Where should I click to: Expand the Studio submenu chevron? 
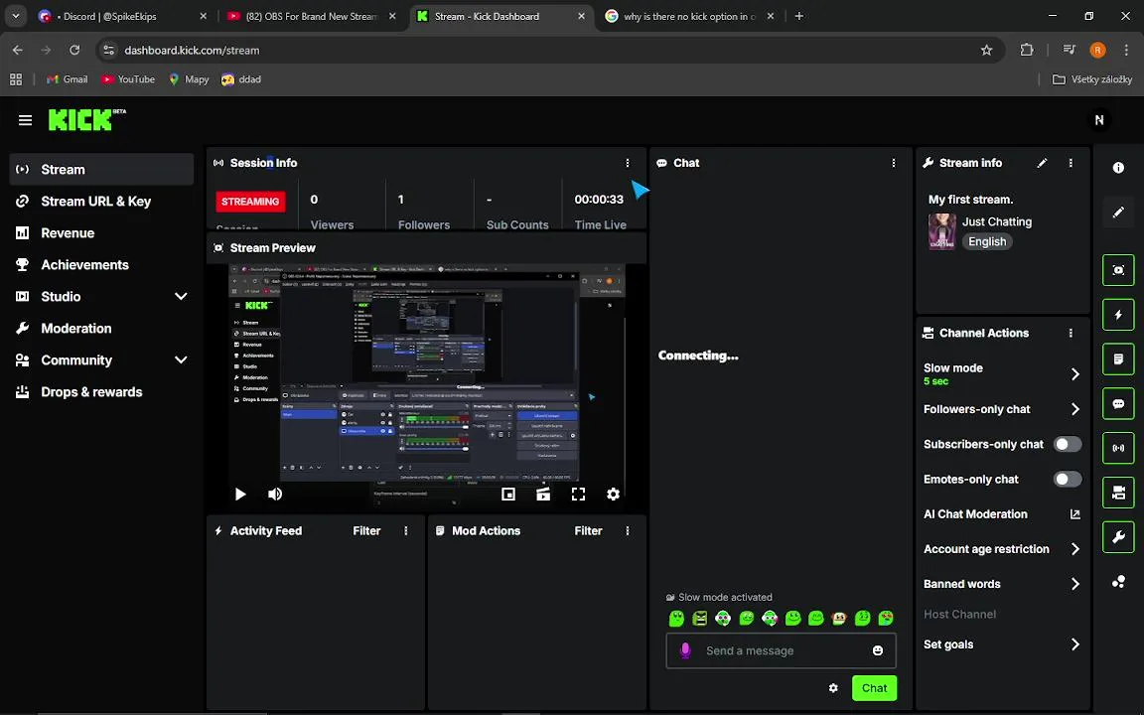(181, 296)
